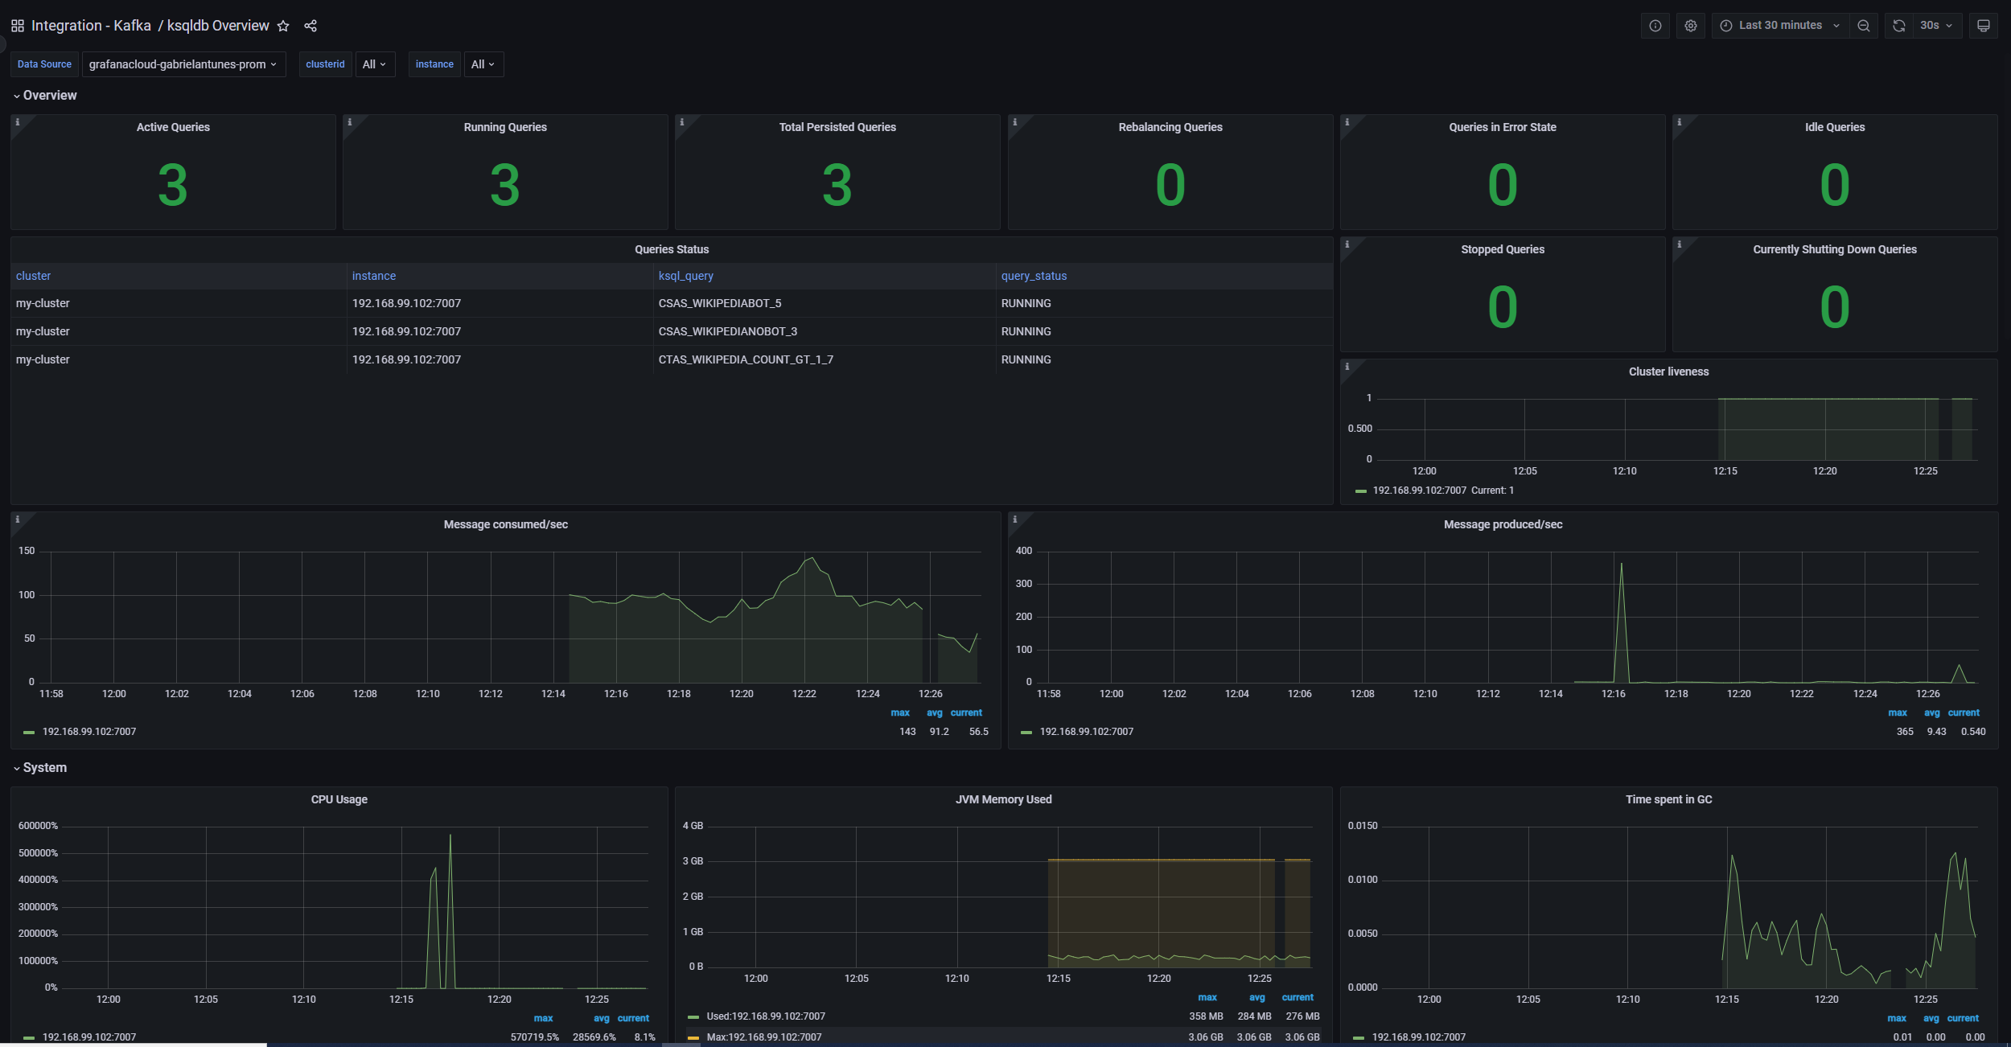Viewport: 2011px width, 1047px height.
Task: Refresh the dashboard with the refresh icon
Action: [x=1898, y=25]
